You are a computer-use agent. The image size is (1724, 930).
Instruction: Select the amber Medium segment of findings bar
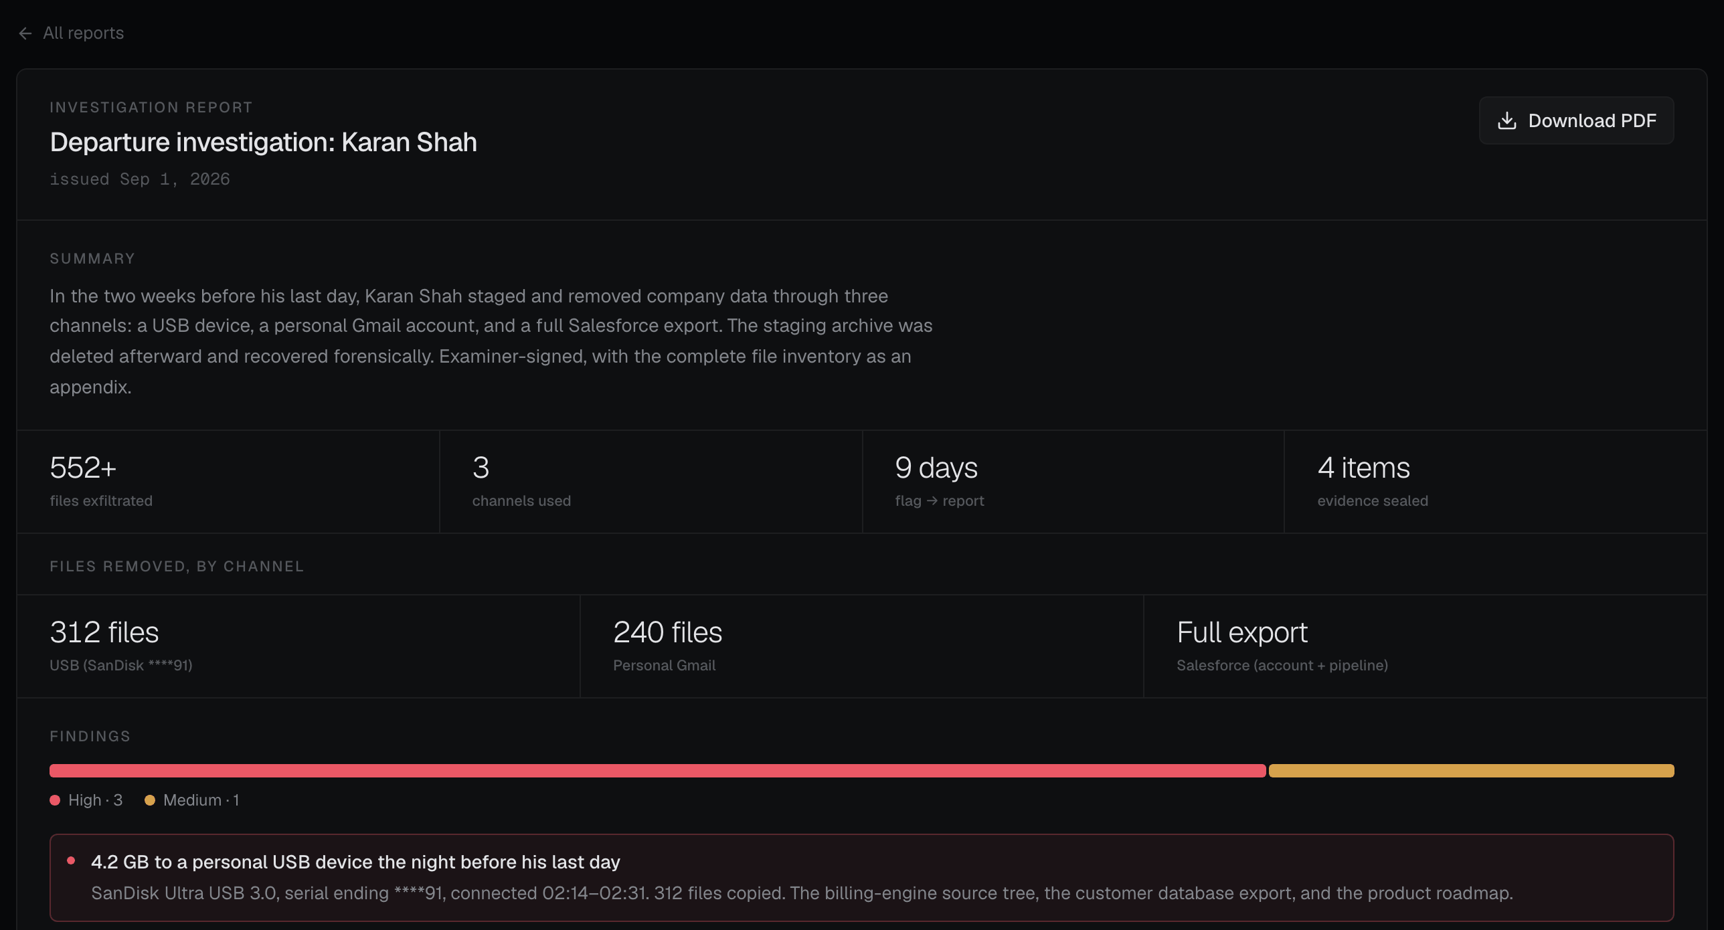[x=1471, y=771]
